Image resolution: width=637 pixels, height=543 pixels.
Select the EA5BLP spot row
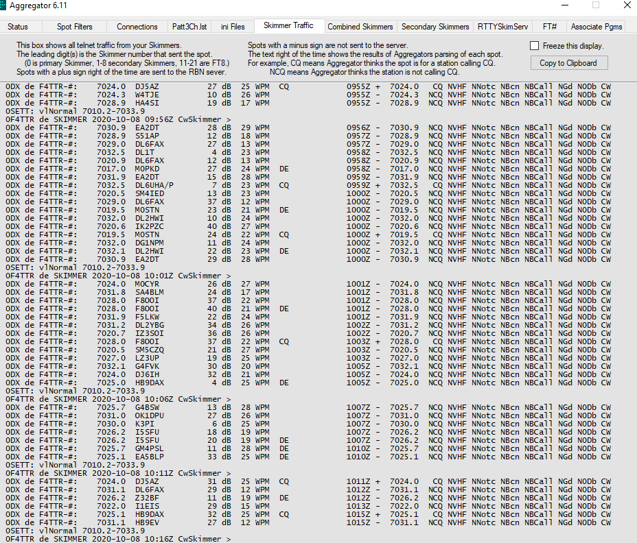[x=308, y=457]
